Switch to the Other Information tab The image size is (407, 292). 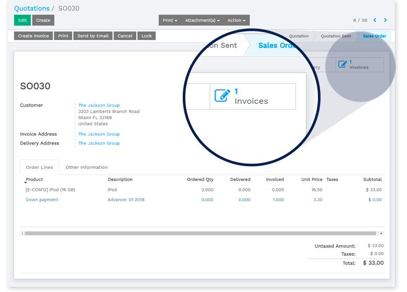point(86,167)
